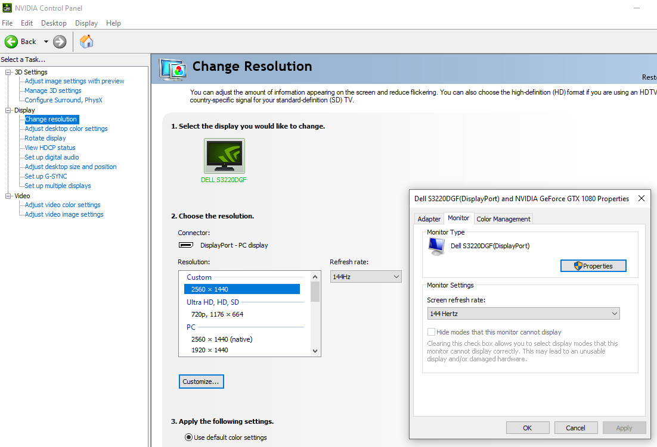Open View HDCP status
This screenshot has height=447, width=657.
(x=50, y=148)
